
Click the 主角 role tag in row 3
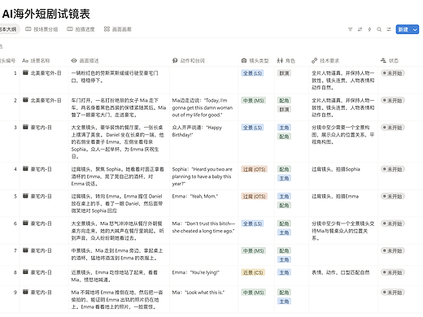pyautogui.click(x=284, y=128)
